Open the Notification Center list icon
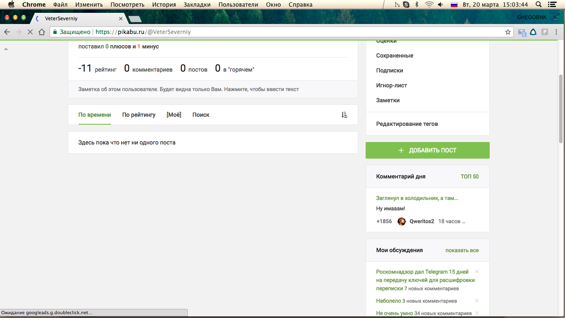565x318 pixels. 551,5
